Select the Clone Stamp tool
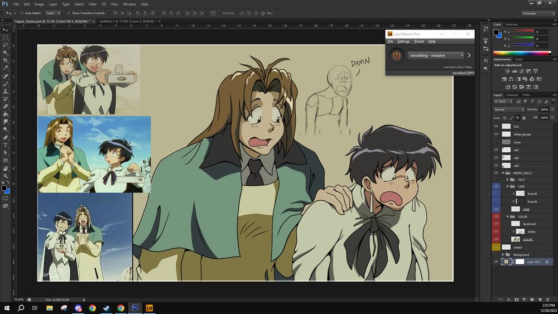 point(6,91)
